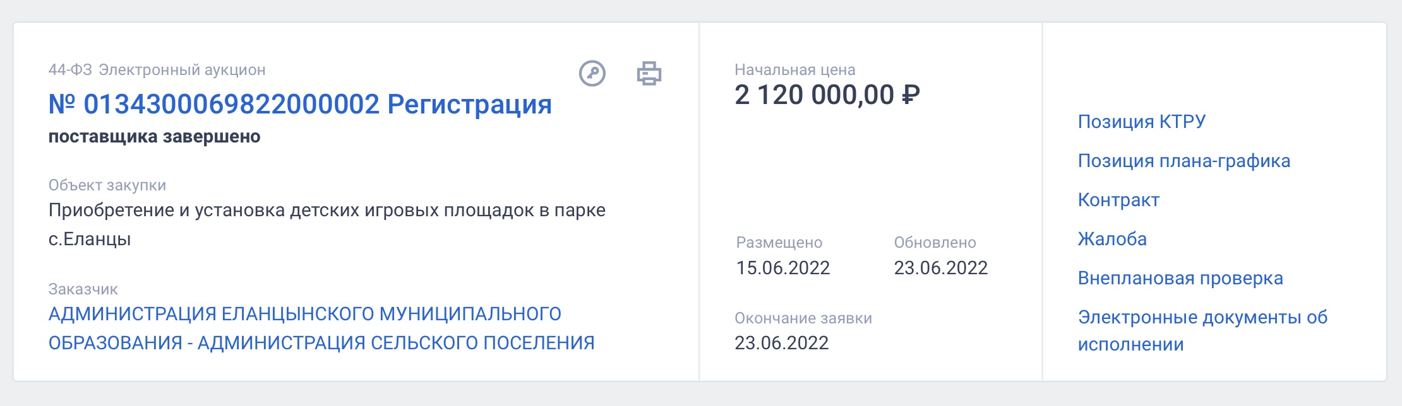Click the printer icon to print
Screen dimensions: 1402x406
pyautogui.click(x=649, y=74)
